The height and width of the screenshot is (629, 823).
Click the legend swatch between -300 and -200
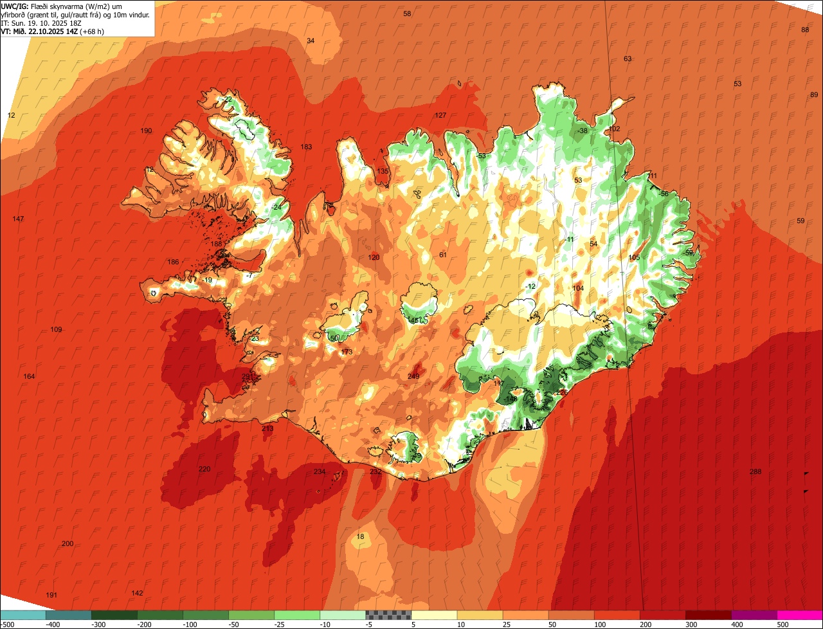click(x=114, y=615)
